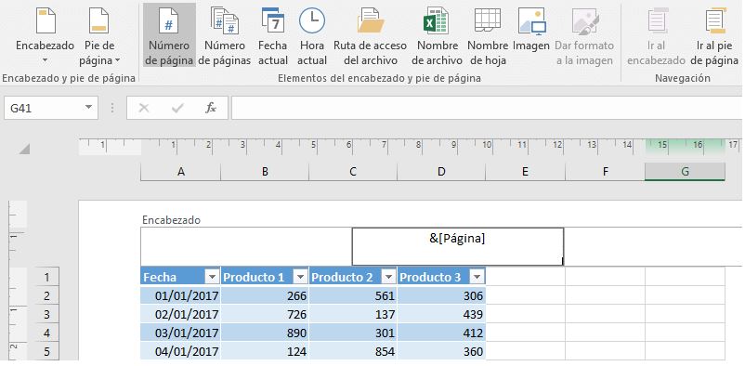The width and height of the screenshot is (745, 366).
Task: Select the Producto 2 header cell
Action: (353, 277)
